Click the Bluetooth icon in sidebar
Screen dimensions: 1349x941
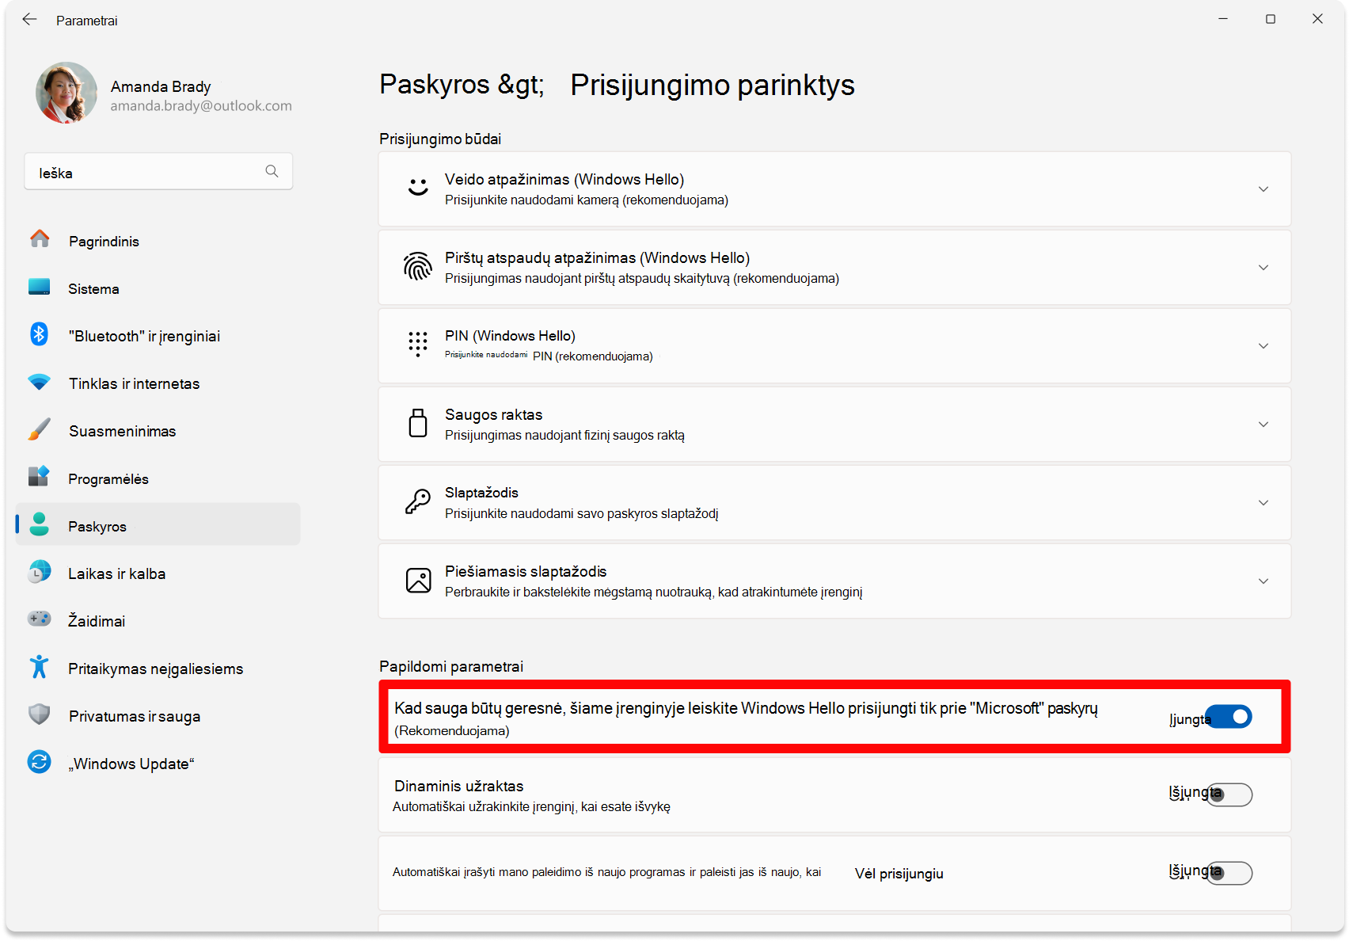39,333
